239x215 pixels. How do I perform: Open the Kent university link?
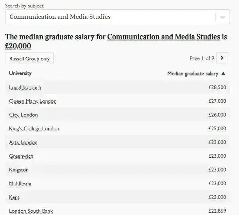coord(14,197)
